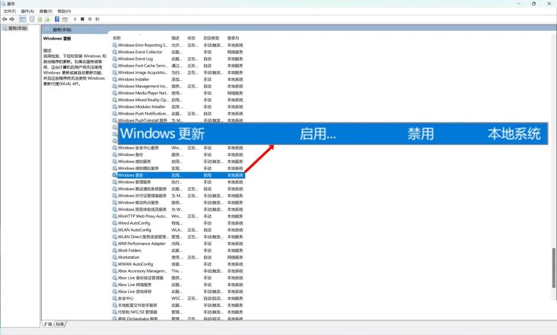Open the 查看(V) menu
This screenshot has height=335, width=557.
coord(46,11)
